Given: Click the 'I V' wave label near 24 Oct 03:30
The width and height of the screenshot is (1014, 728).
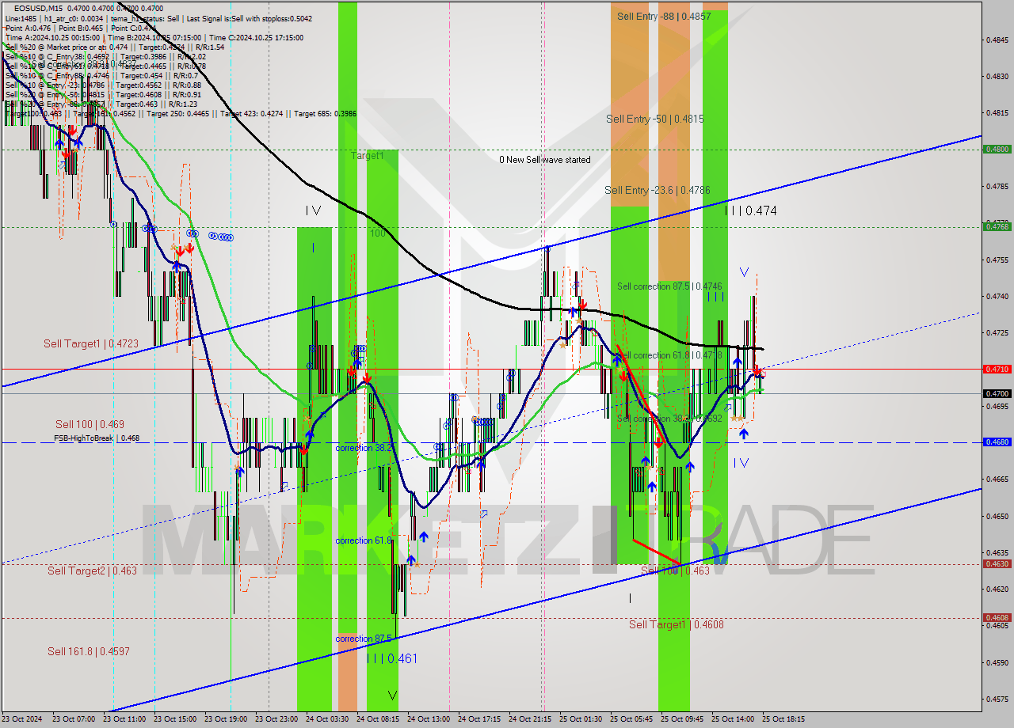Looking at the screenshot, I should pyautogui.click(x=313, y=210).
